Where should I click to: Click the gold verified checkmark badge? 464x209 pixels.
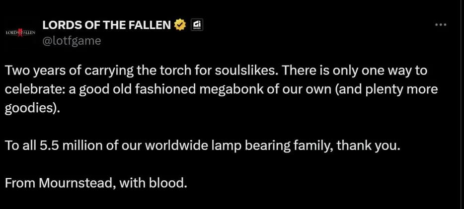tap(180, 25)
